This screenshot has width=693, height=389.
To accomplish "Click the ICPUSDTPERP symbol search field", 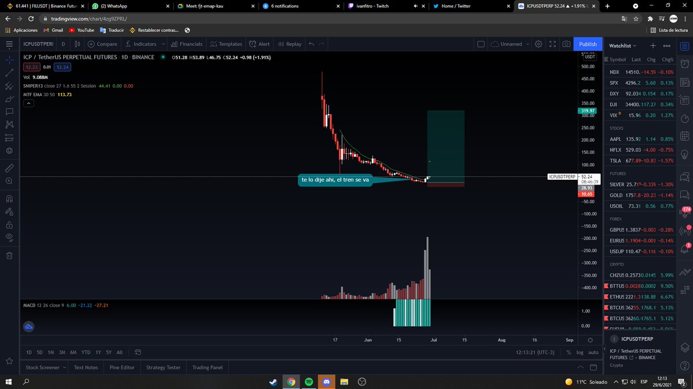I will click(x=38, y=44).
